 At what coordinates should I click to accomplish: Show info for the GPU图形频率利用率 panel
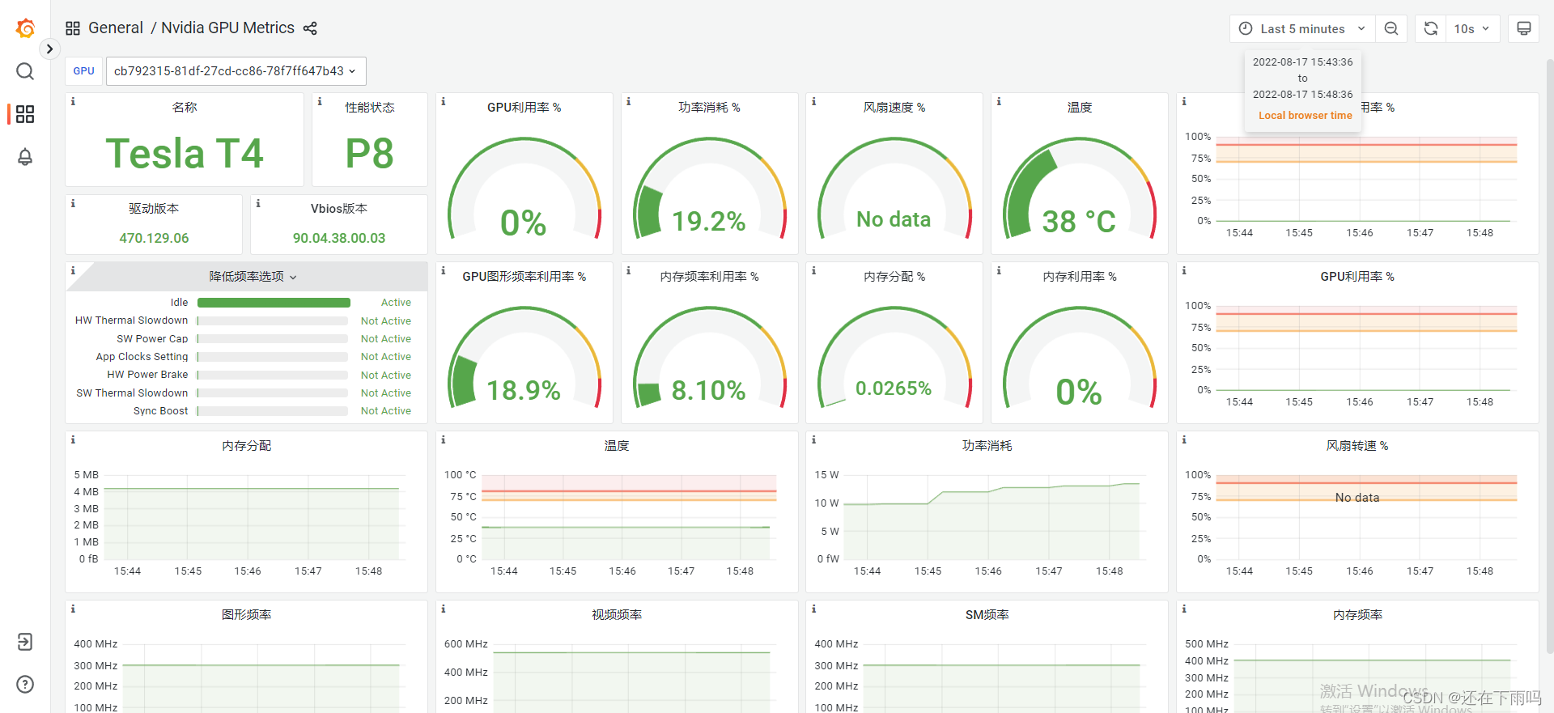click(444, 270)
